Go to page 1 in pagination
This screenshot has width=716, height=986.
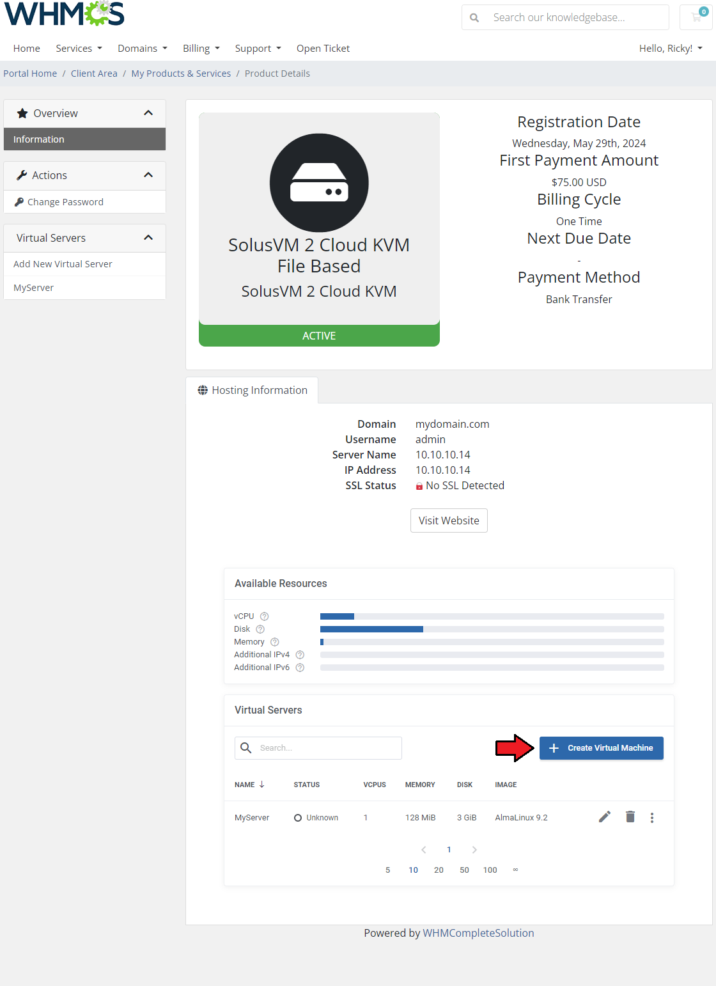click(x=449, y=850)
